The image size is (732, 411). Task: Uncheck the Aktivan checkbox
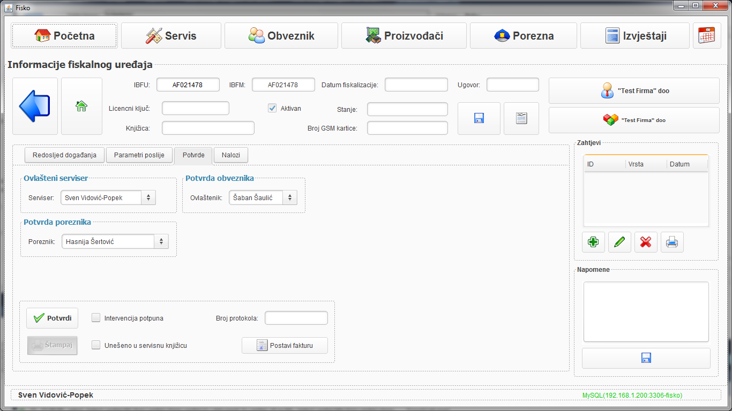coord(272,108)
